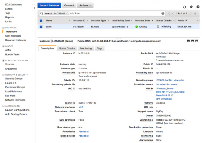Open the Instance Type column dropdown arrow

click(109, 21)
